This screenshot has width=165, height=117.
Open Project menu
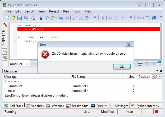coord(54,11)
